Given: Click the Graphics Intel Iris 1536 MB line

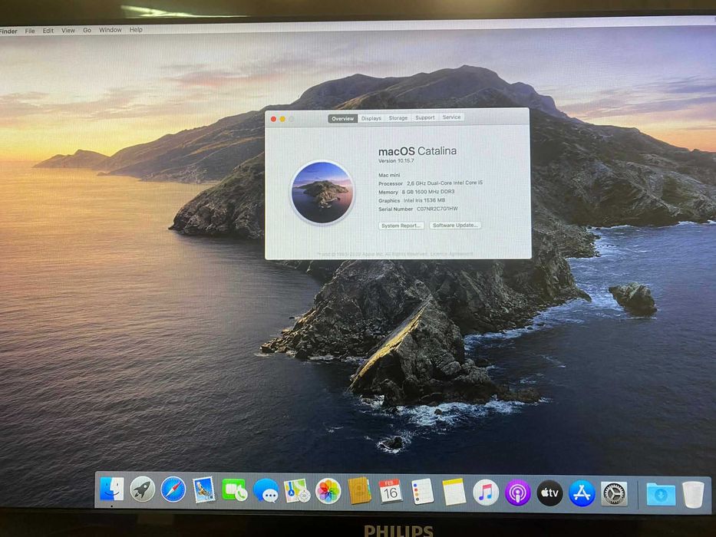Looking at the screenshot, I should pos(411,200).
